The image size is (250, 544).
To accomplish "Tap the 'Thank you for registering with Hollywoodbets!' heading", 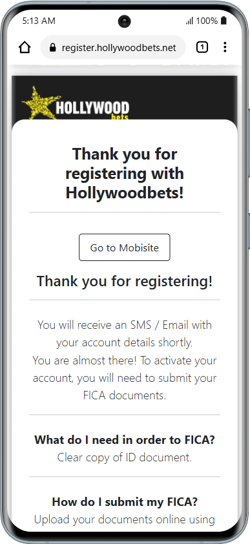I will 125,173.
